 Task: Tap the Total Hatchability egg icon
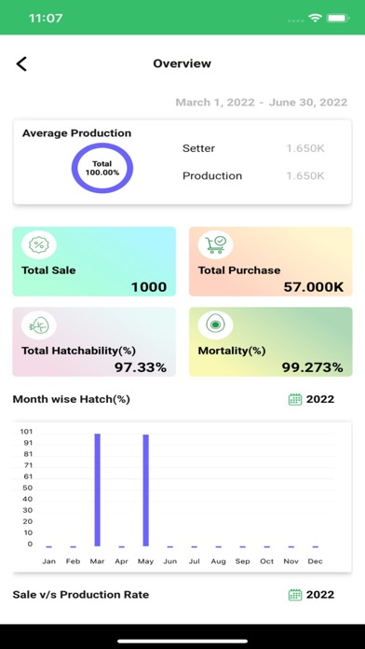pos(39,325)
